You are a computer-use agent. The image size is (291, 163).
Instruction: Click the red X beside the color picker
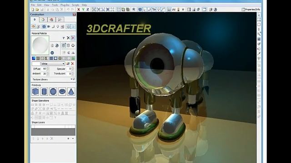click(x=73, y=64)
